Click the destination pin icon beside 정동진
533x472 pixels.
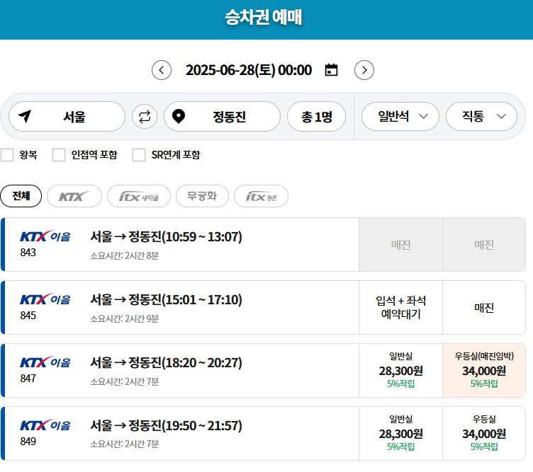[179, 116]
